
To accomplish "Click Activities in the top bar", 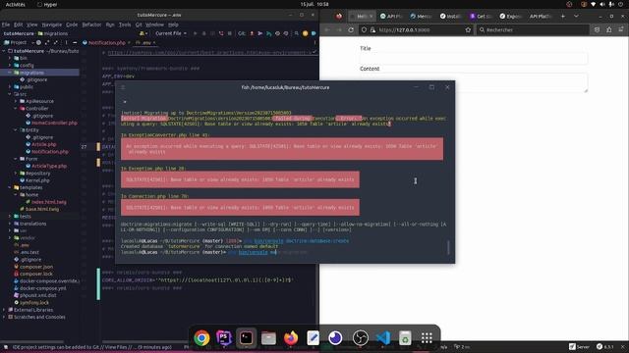I will click(x=15, y=4).
